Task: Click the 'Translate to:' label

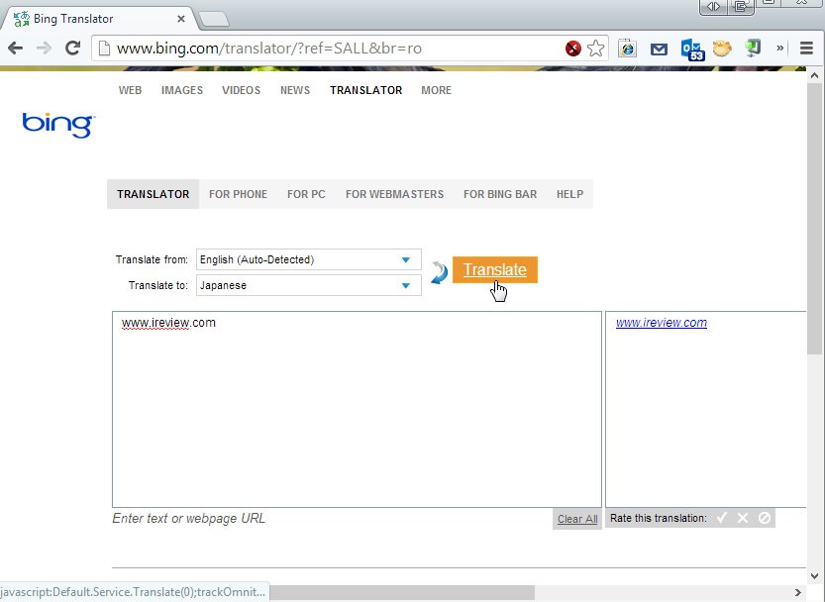Action: [x=157, y=285]
